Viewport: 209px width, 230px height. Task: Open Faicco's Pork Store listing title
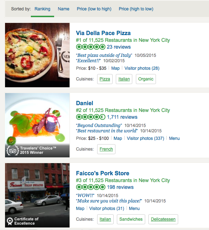[103, 173]
